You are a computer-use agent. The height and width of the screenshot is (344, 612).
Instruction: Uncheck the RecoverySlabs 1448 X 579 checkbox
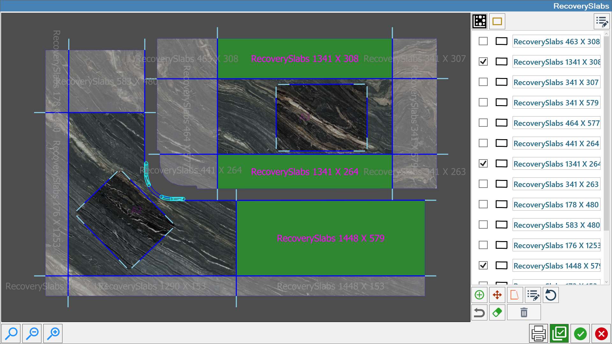pyautogui.click(x=483, y=266)
